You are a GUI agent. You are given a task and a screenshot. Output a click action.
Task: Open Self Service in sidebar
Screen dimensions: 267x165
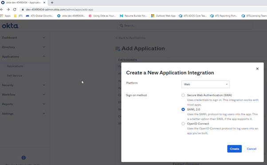click(15, 75)
